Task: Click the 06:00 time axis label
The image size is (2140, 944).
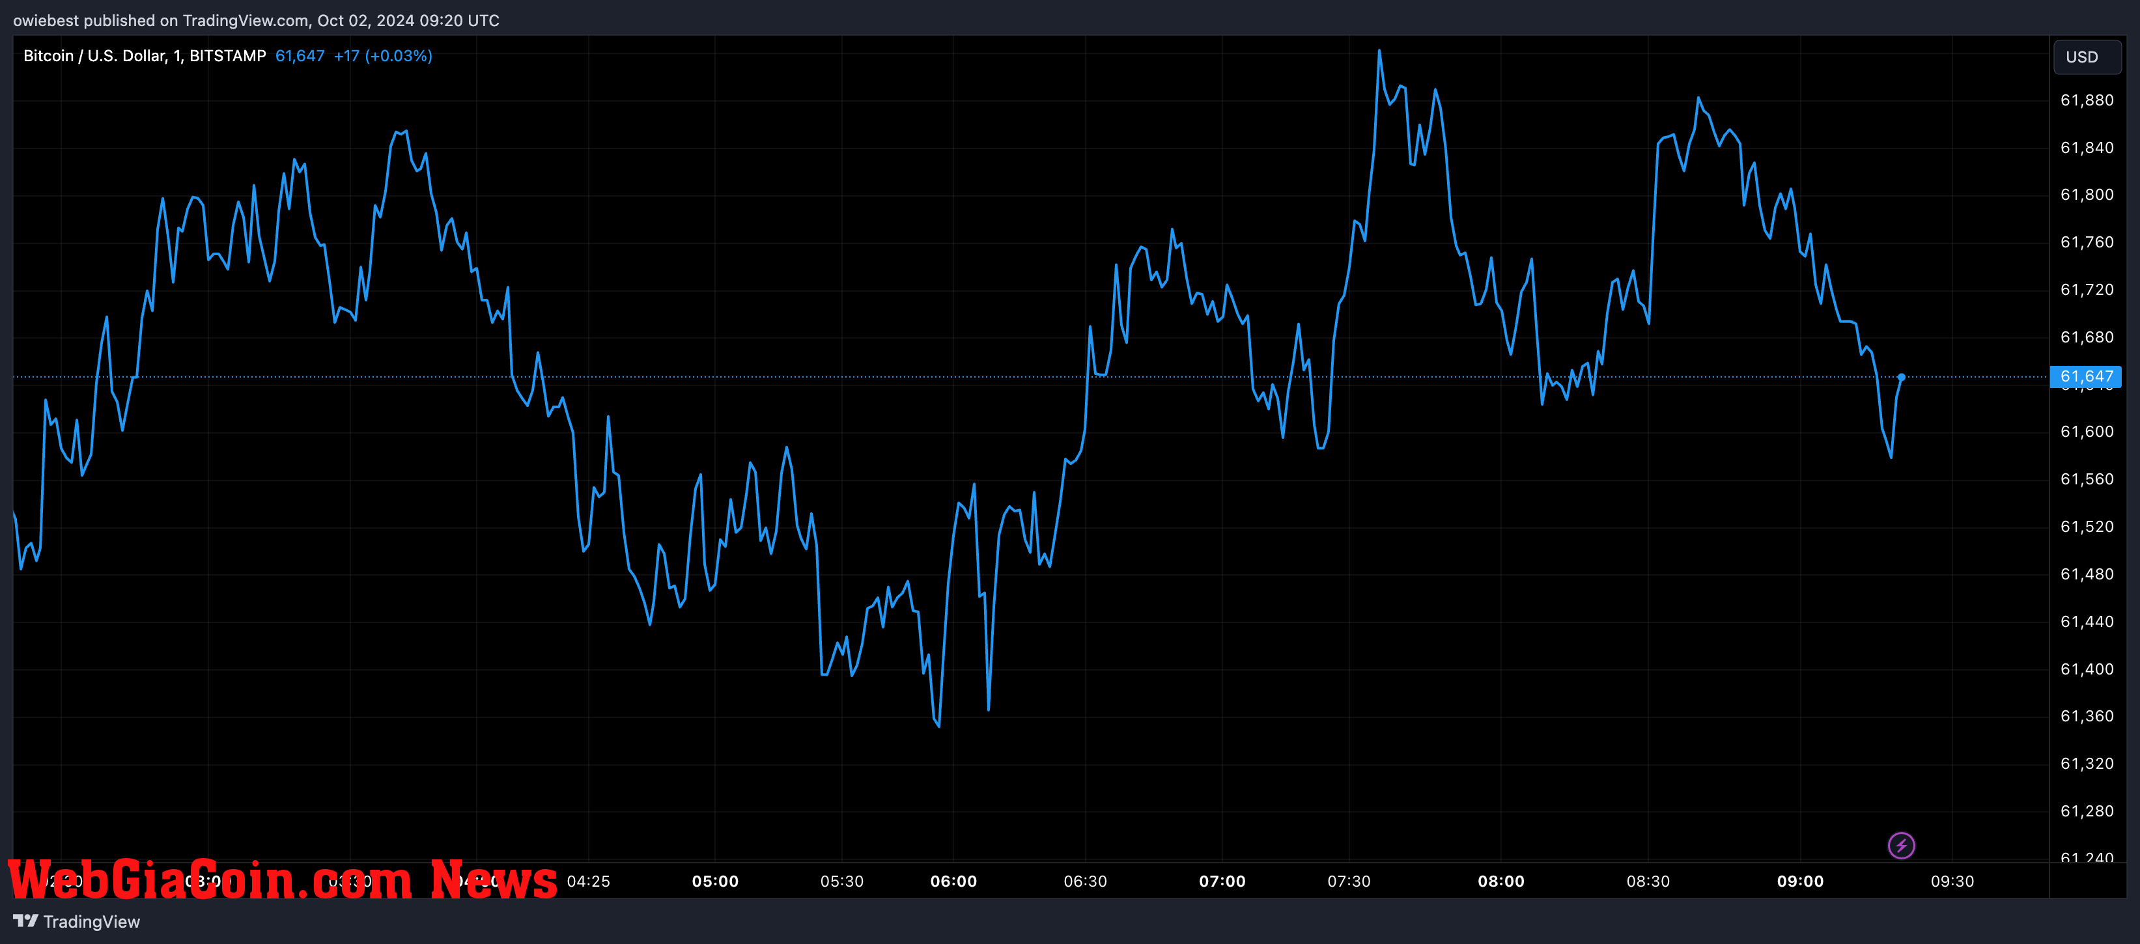Action: [x=953, y=881]
